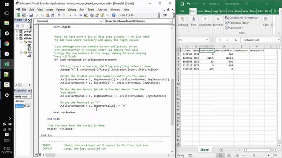The height and width of the screenshot is (158, 282).
Task: Open the InsertNewRowsBasedOnValues procedure dropdown
Action: [171, 21]
